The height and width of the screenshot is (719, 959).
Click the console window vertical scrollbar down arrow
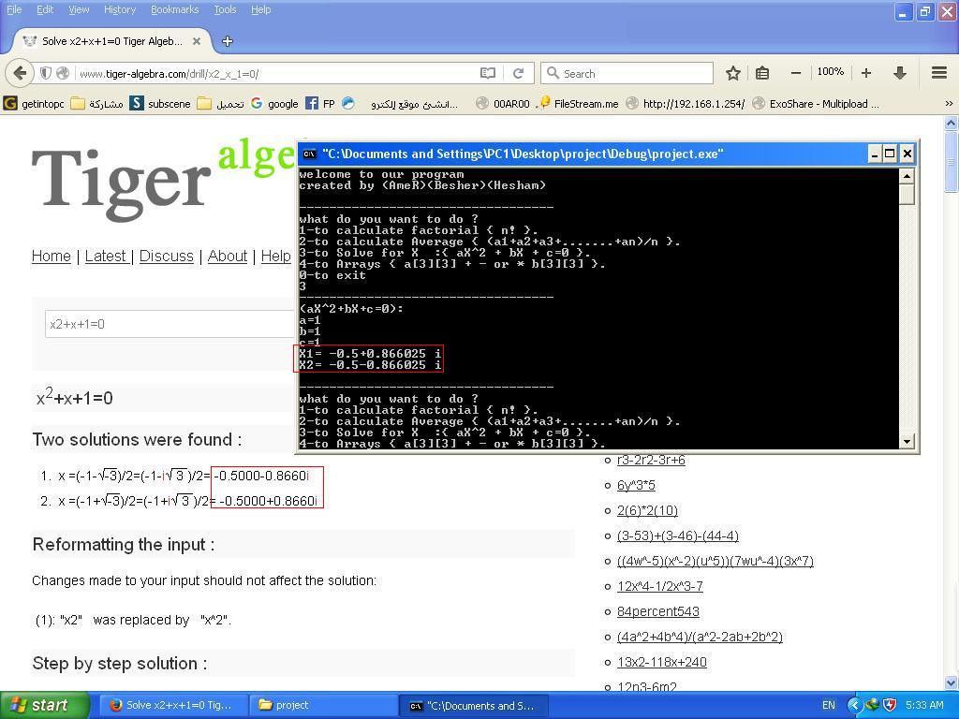907,441
